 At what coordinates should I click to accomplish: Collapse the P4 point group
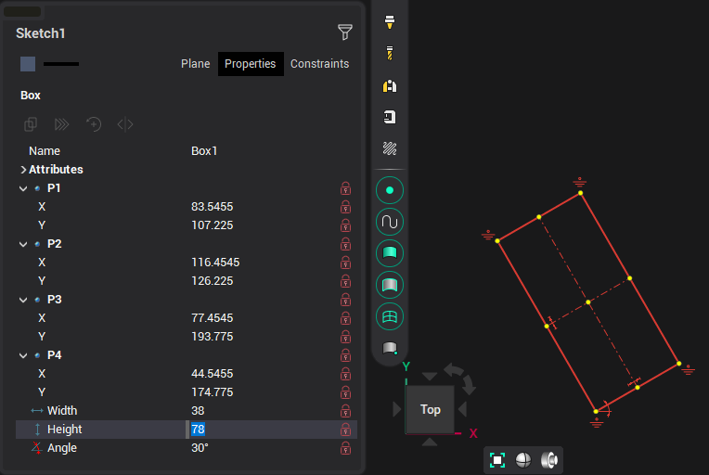point(23,355)
